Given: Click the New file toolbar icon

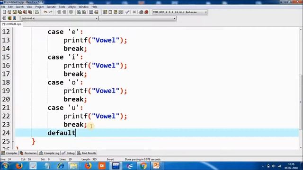Looking at the screenshot, I should tap(4, 12).
